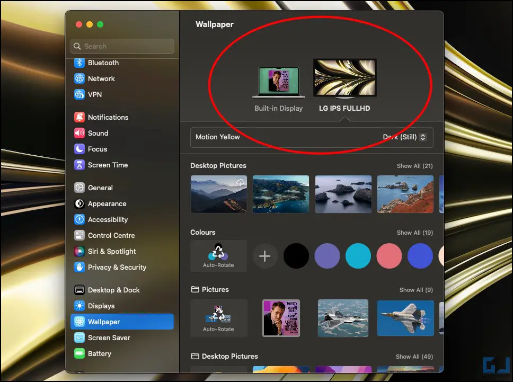Open Siri & Spotlight icon
The height and width of the screenshot is (382, 513).
(x=79, y=251)
